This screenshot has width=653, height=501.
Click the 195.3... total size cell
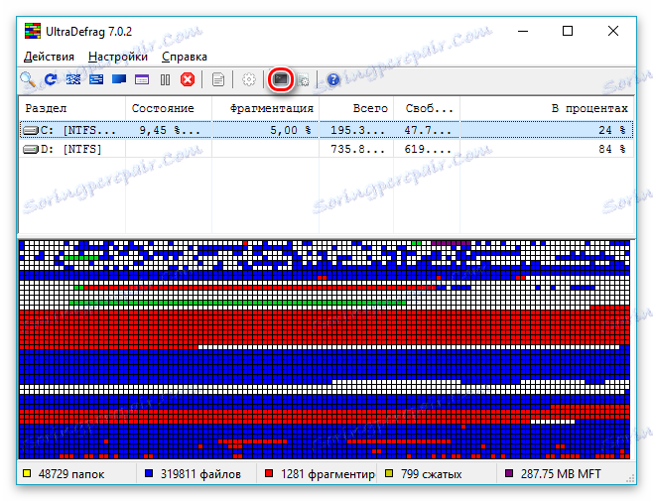click(357, 130)
